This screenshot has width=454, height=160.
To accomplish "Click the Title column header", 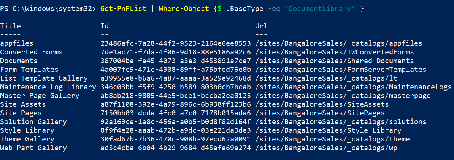I will click(11, 26).
